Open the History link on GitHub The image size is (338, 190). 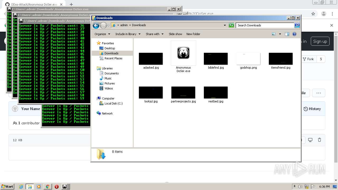[312, 109]
